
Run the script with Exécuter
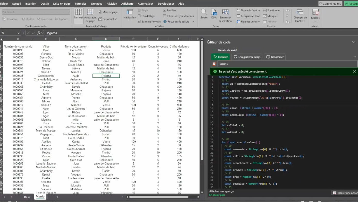click(x=221, y=57)
